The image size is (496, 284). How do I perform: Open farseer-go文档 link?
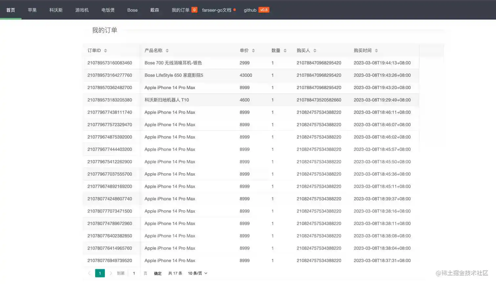pos(217,10)
